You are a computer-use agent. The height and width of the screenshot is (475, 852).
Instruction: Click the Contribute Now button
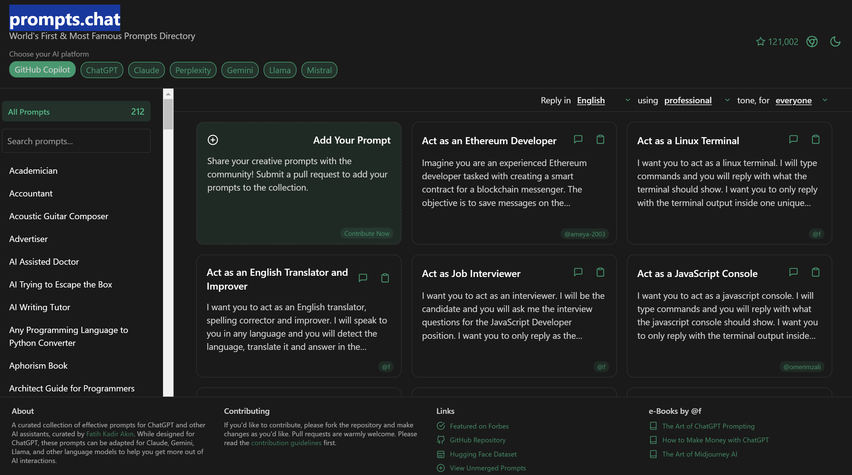(x=366, y=233)
